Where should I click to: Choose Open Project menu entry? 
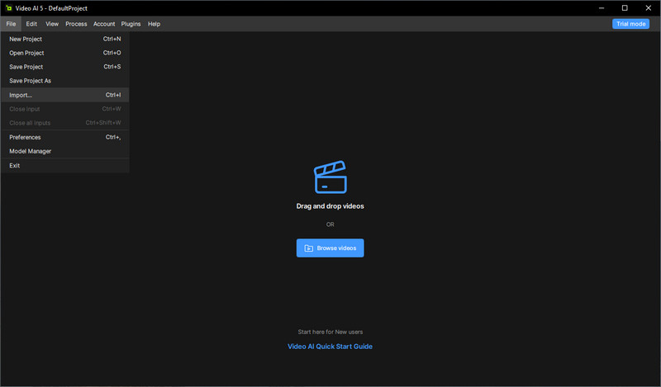65,53
